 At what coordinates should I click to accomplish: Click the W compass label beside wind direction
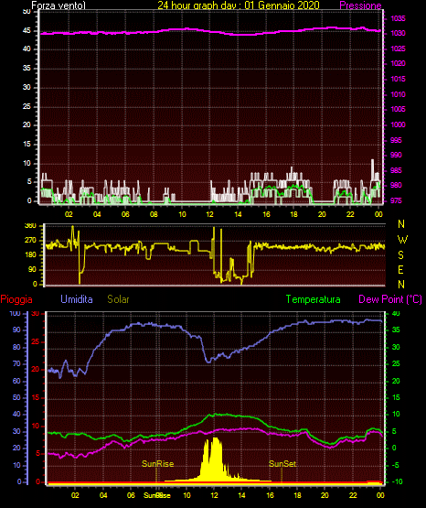tap(402, 240)
